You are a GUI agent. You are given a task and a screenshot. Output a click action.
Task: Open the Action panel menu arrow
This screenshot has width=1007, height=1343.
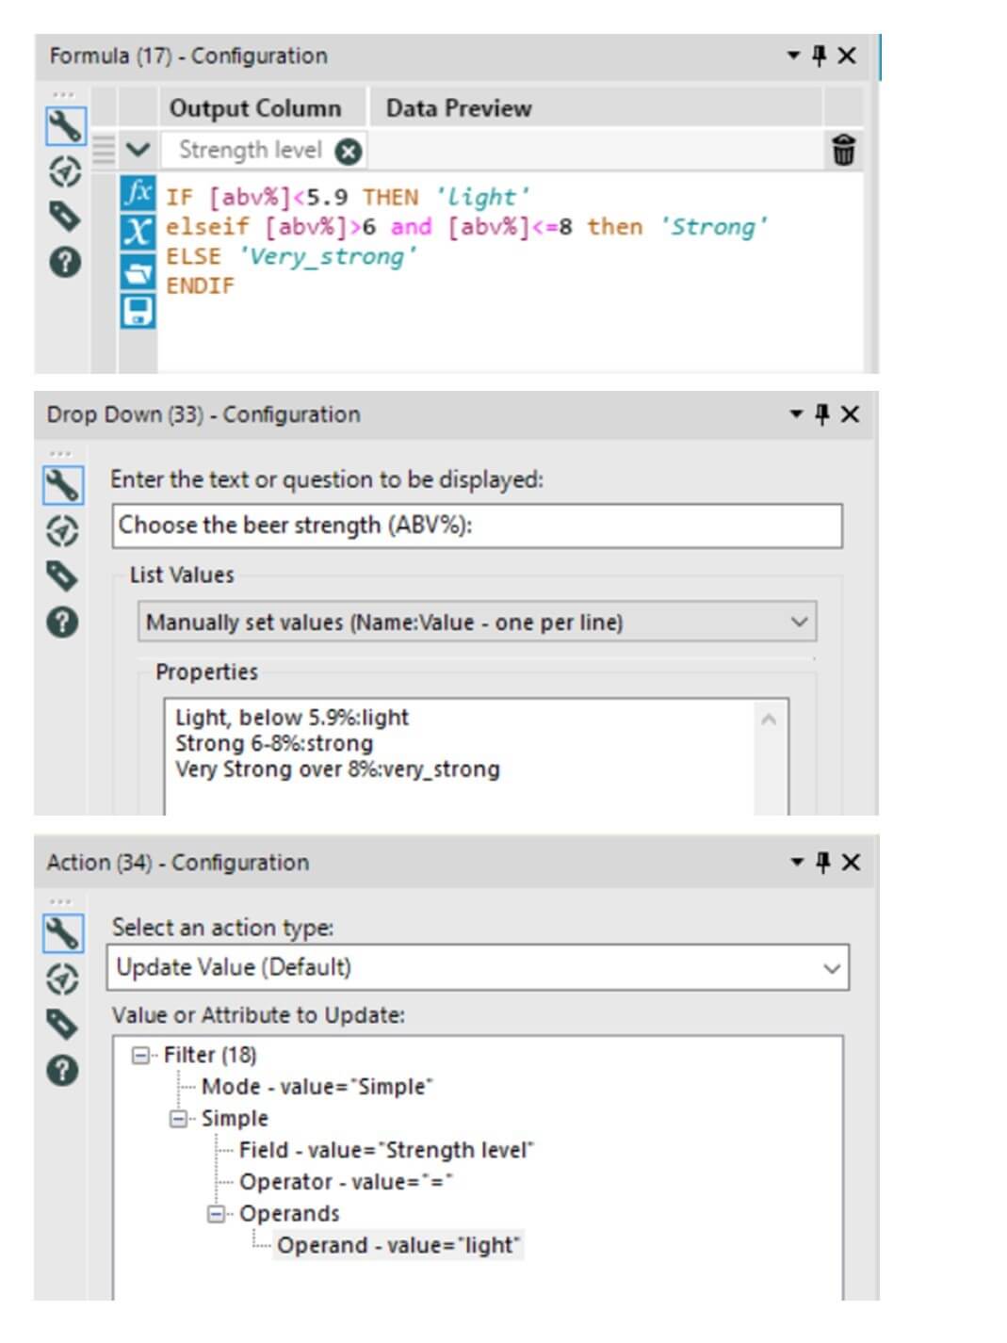tap(794, 861)
